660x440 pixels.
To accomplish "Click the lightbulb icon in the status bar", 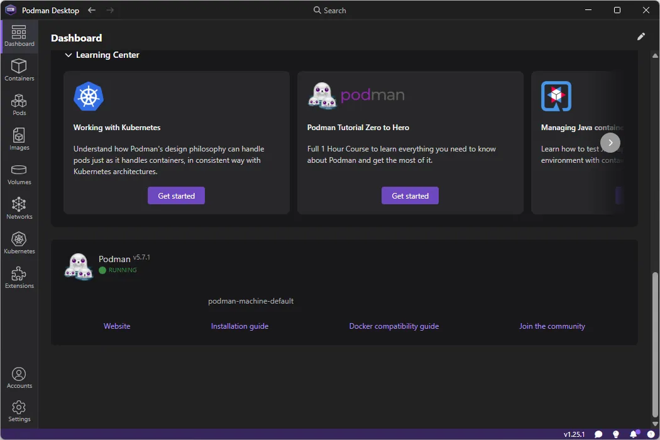I will (x=616, y=434).
